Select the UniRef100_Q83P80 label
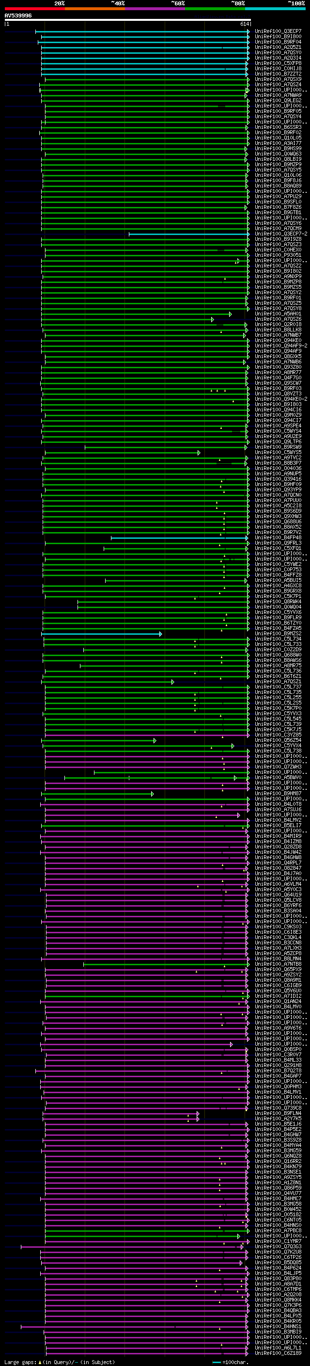This screenshot has width=310, height=1366. pos(278,1278)
